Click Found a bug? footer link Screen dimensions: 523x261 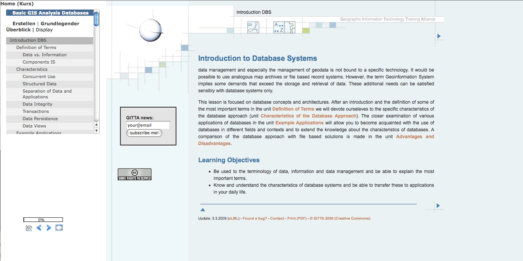[x=255, y=219]
